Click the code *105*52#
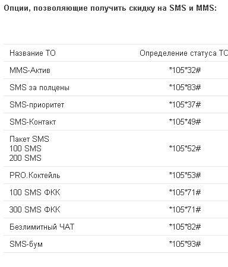The image size is (228, 267). [185, 148]
